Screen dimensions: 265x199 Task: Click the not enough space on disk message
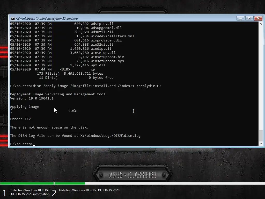49,127
